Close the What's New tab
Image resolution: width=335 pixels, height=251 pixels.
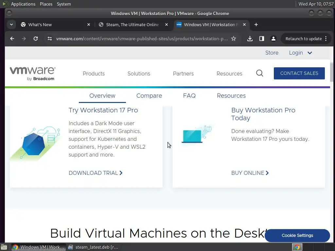coord(89,25)
